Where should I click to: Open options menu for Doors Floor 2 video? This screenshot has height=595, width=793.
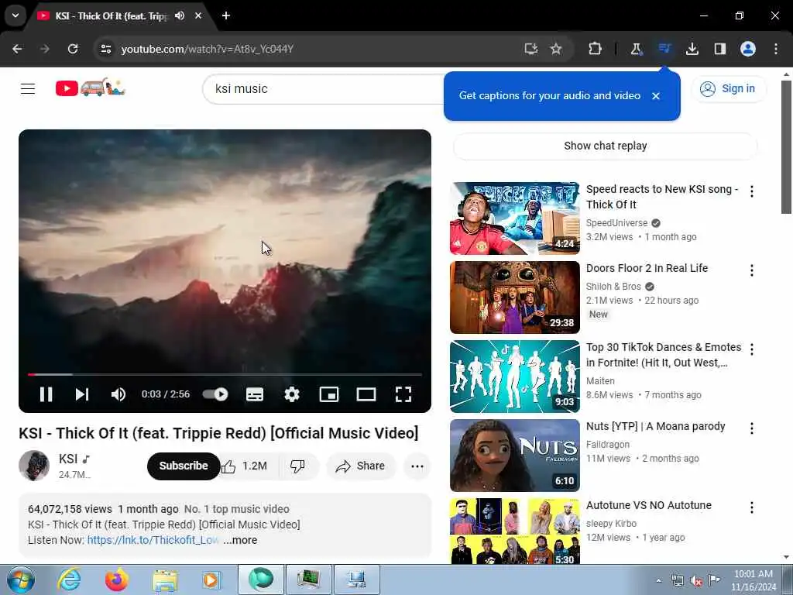pyautogui.click(x=752, y=270)
